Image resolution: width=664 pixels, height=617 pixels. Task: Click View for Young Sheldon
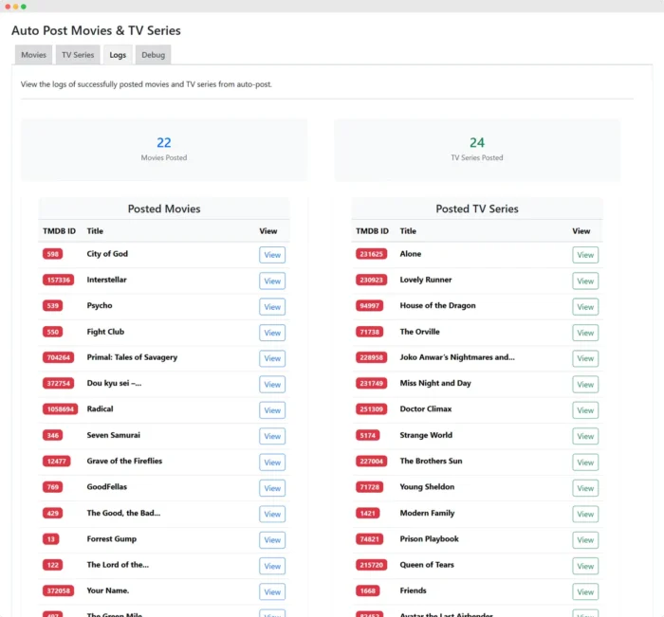pos(585,488)
